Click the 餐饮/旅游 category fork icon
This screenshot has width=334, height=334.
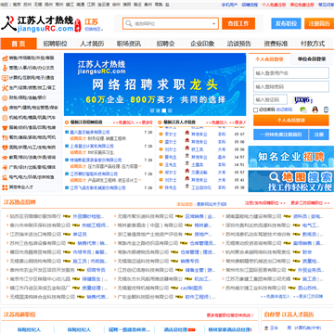pyautogui.click(x=5, y=137)
